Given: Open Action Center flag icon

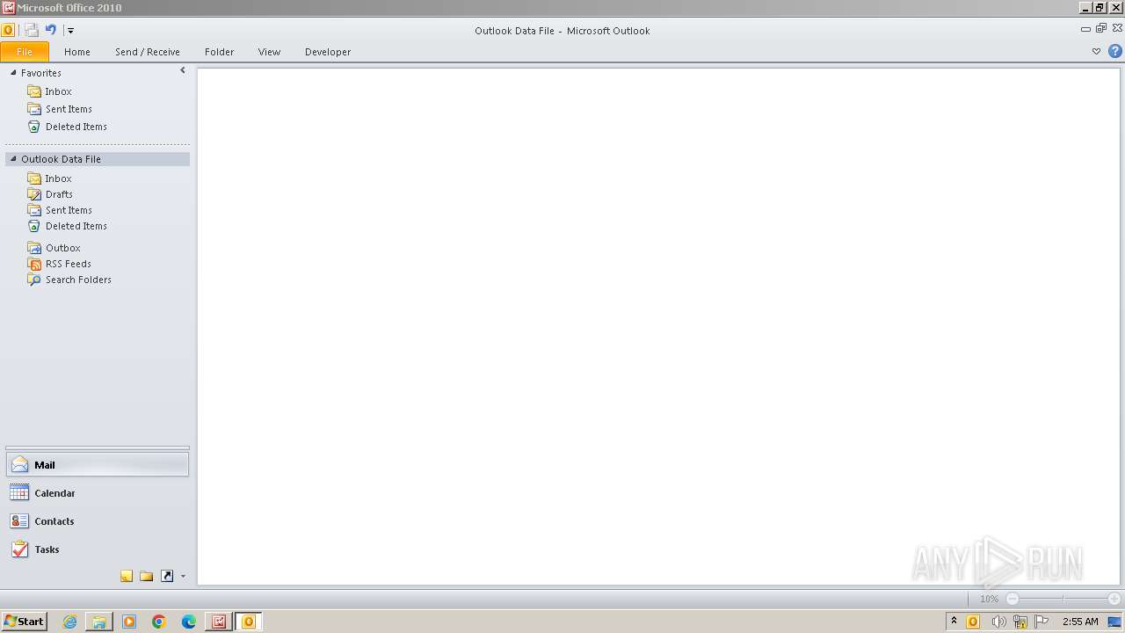Looking at the screenshot, I should click(1042, 622).
